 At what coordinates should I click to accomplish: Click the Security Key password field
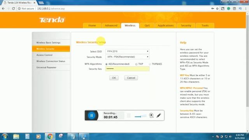[x=127, y=69]
